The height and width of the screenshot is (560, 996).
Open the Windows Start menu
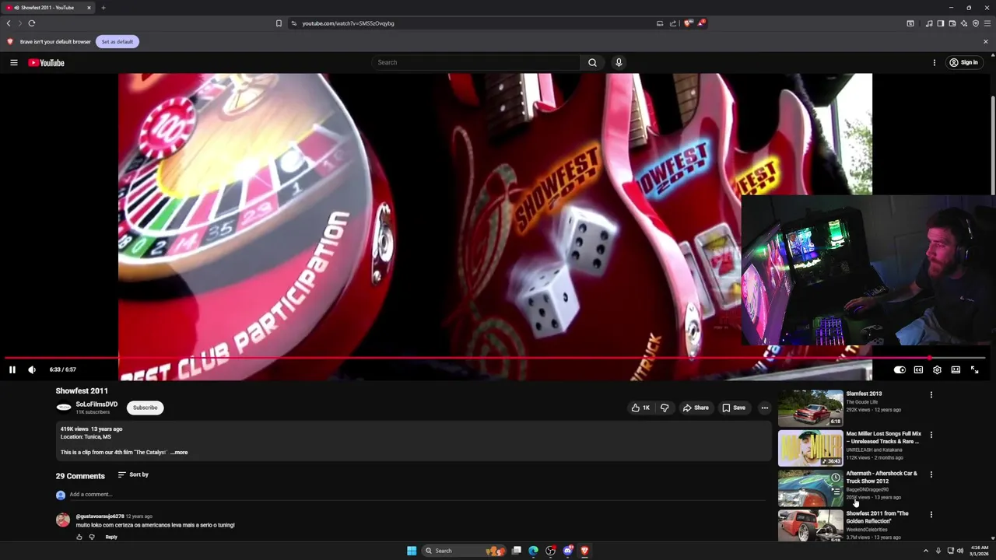(412, 551)
